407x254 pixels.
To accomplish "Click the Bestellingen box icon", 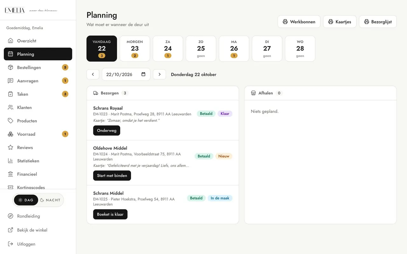I will (10, 67).
